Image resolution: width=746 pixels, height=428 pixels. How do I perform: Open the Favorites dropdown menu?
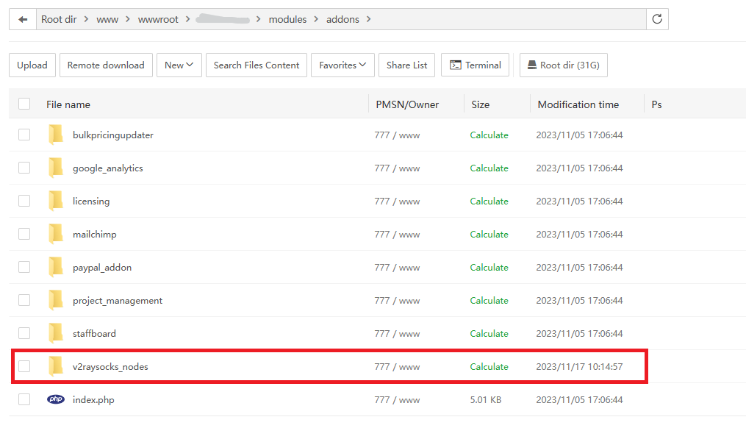point(342,65)
